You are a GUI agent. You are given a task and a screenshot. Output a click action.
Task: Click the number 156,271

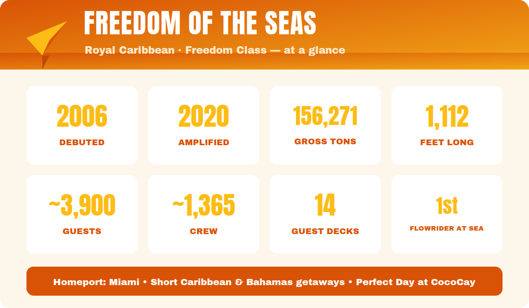[x=325, y=116]
